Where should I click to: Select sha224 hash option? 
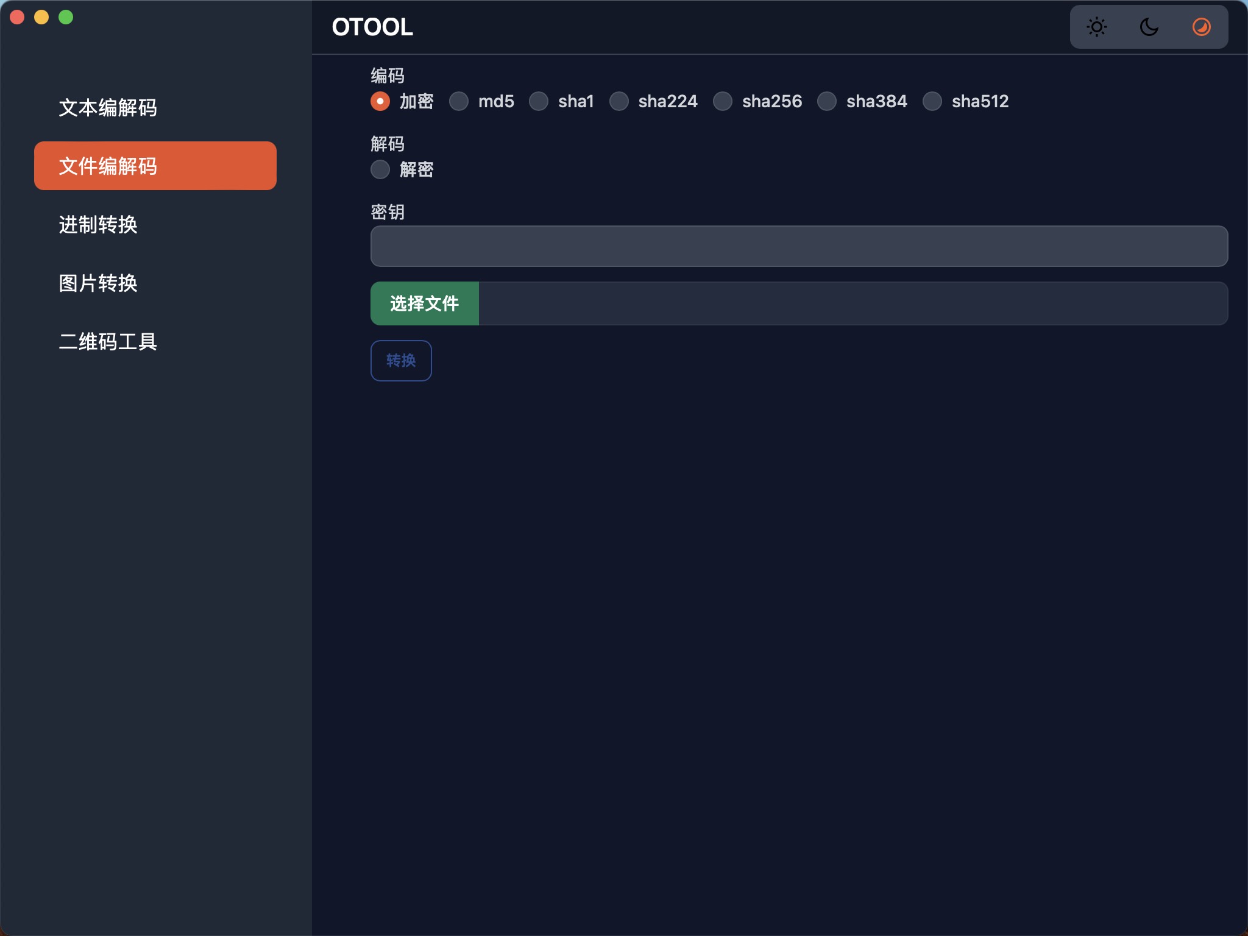coord(619,101)
